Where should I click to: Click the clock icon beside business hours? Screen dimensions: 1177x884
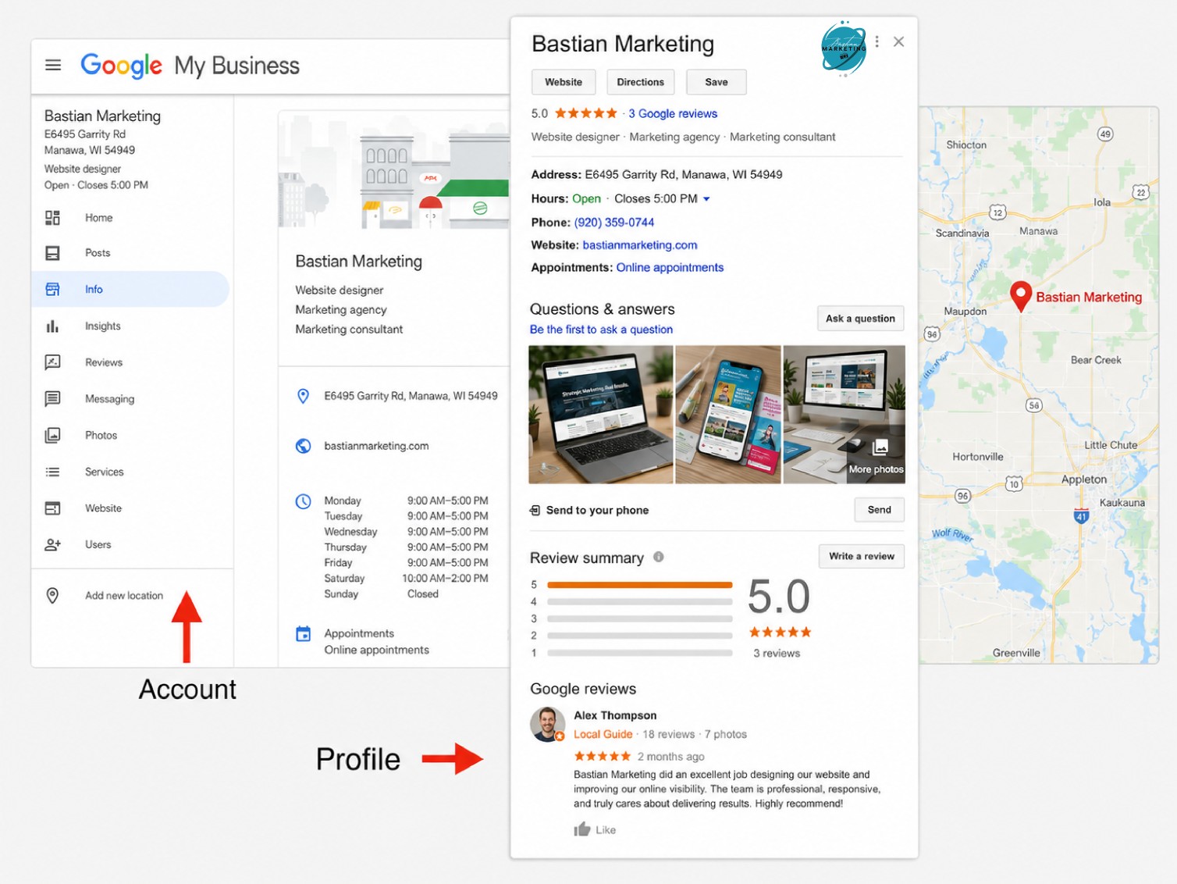304,501
